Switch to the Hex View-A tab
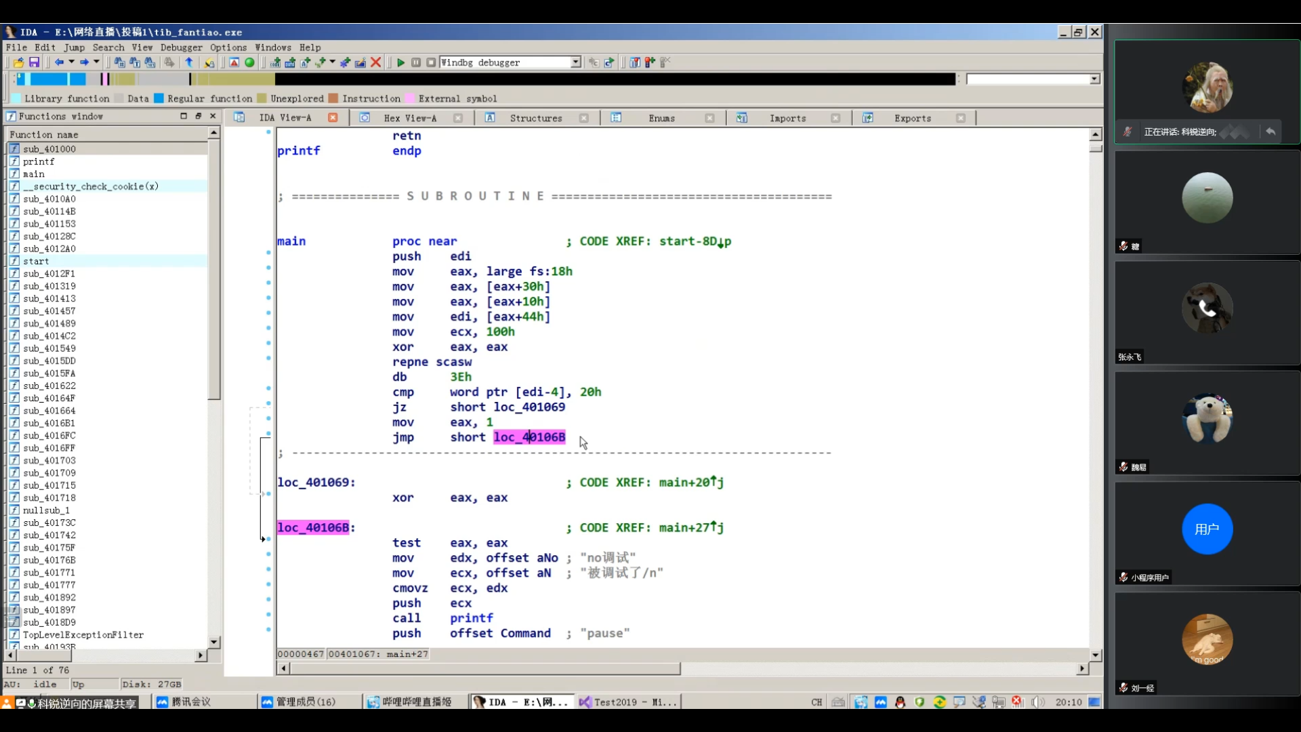This screenshot has width=1301, height=732. (x=410, y=118)
